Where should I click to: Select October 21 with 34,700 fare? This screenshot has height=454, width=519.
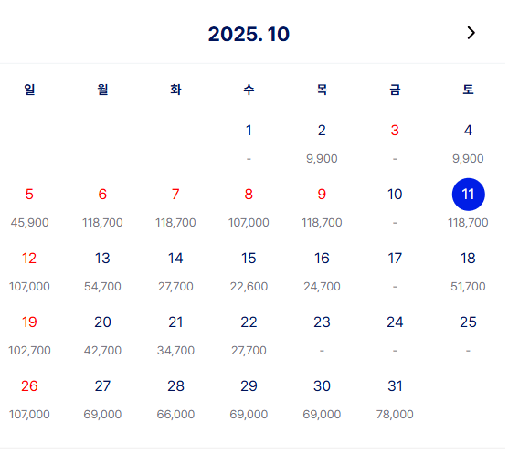(175, 335)
